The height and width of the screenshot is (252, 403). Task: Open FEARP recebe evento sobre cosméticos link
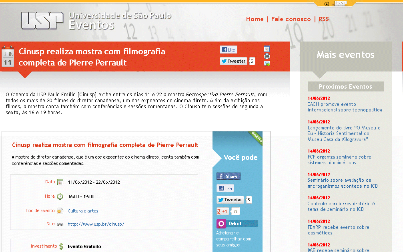pyautogui.click(x=338, y=230)
